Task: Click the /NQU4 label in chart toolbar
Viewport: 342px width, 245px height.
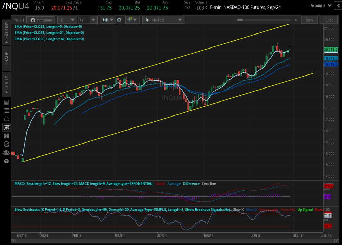Action: click(19, 20)
